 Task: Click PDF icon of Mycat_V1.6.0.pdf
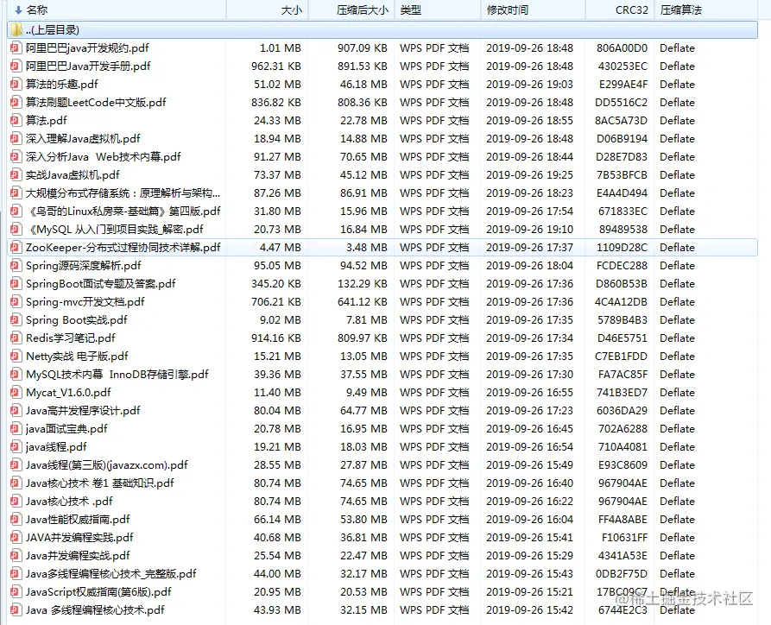tap(16, 393)
